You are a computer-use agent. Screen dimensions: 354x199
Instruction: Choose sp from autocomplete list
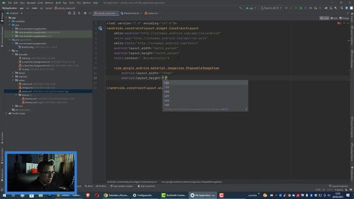coord(205,104)
